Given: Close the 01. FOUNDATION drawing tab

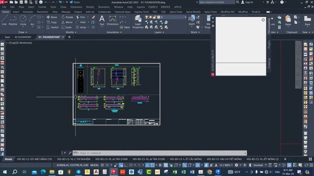Looking at the screenshot, I should point(63,37).
